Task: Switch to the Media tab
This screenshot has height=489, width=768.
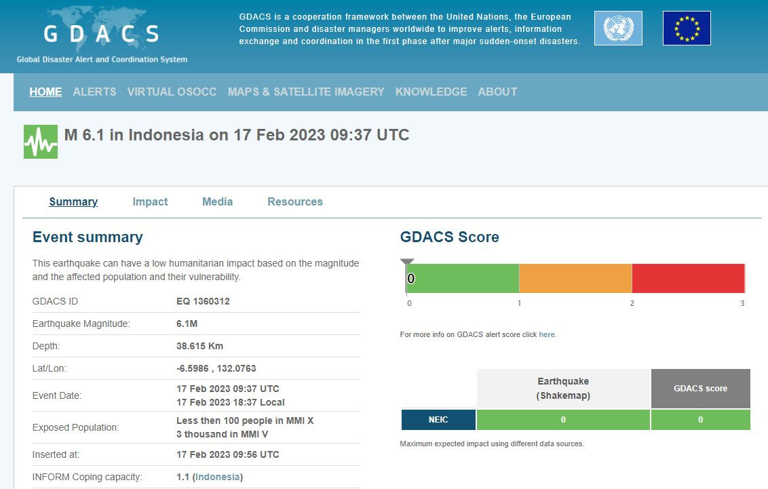Action: point(217,201)
